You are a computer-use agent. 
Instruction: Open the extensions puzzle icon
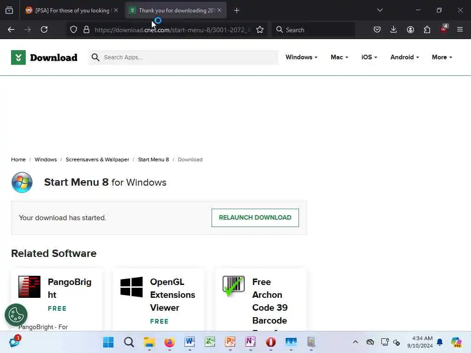(x=427, y=30)
